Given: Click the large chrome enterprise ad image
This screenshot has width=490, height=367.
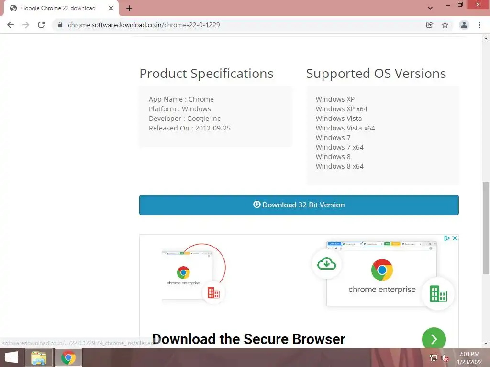Looking at the screenshot, I should (x=381, y=274).
